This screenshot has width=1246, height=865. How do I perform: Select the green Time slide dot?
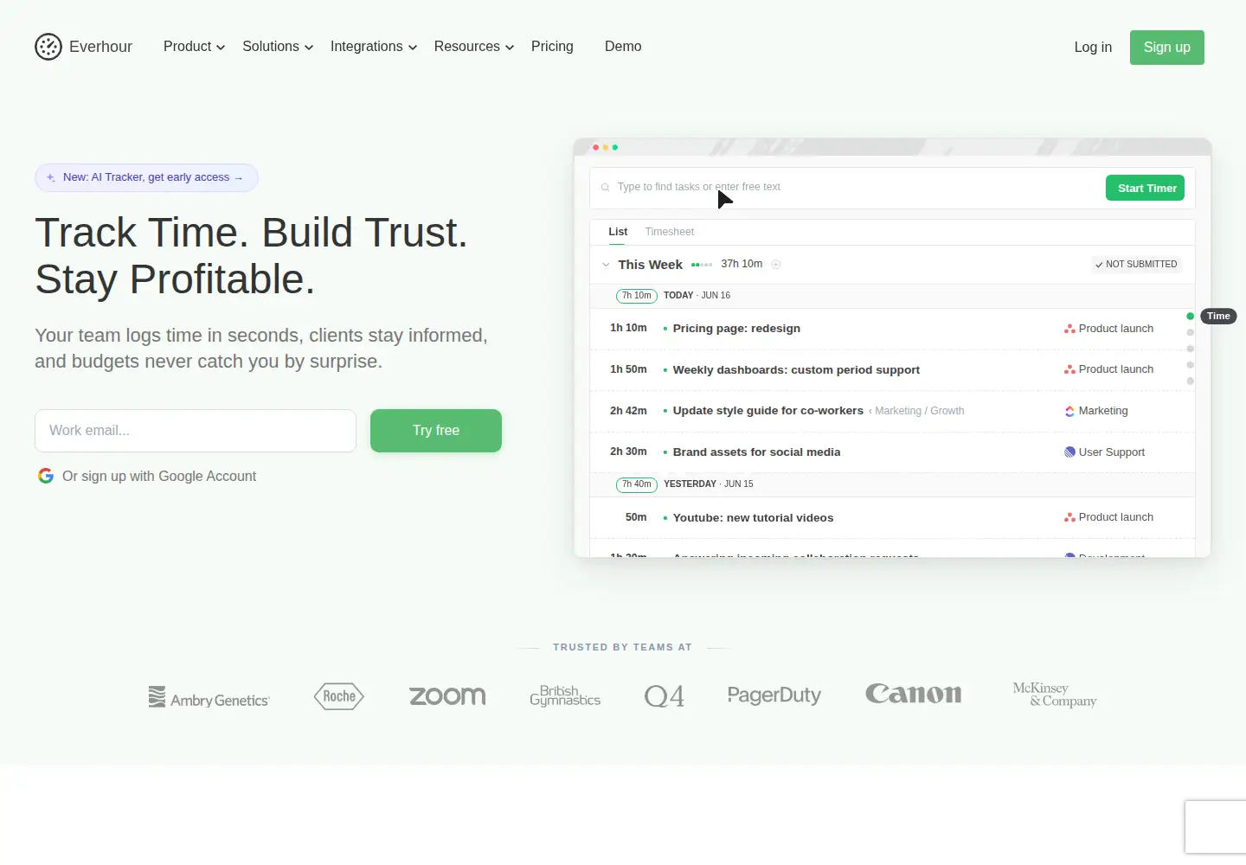[1191, 317]
